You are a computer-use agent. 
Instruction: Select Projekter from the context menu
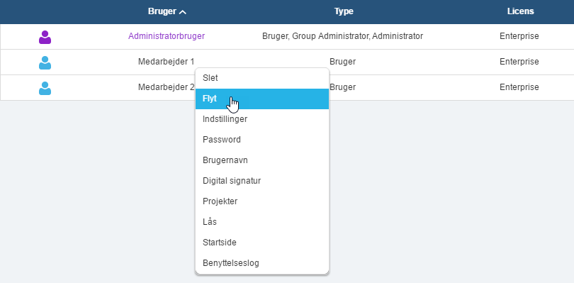(x=262, y=201)
